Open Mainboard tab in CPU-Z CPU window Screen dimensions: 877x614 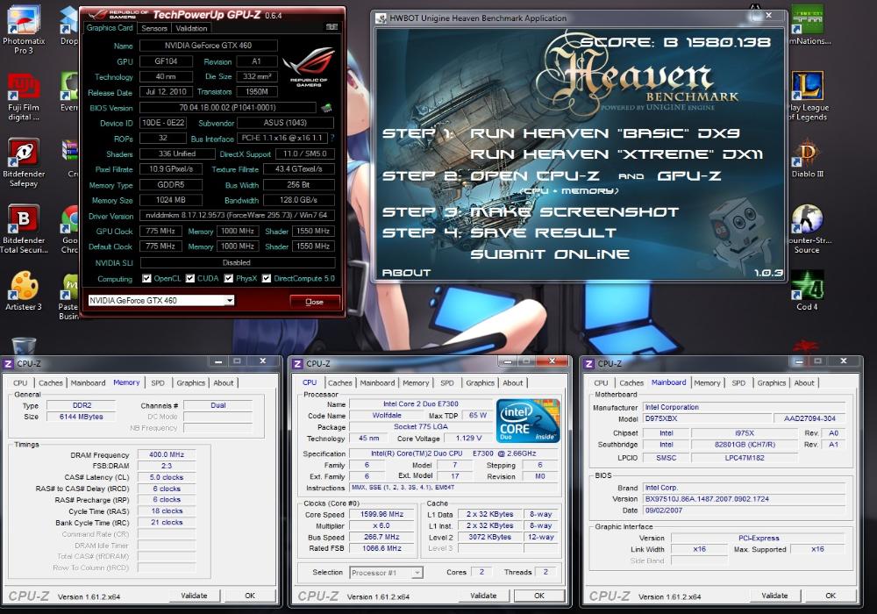point(377,383)
